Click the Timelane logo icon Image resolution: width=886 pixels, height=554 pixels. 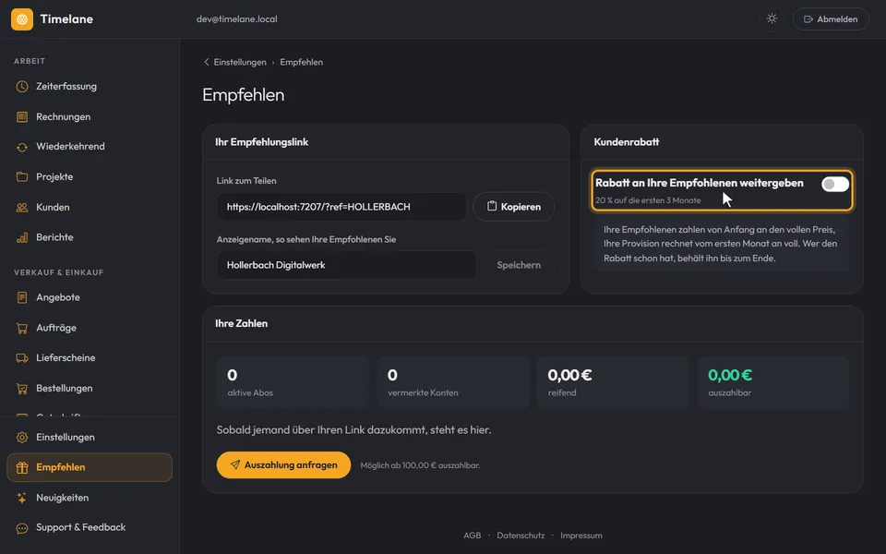(x=22, y=19)
